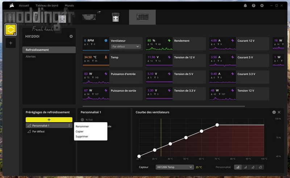Image resolution: width=290 pixels, height=178 pixels.
Task: Select the USB wireless receiver device thumbnail
Action: [x=116, y=17]
